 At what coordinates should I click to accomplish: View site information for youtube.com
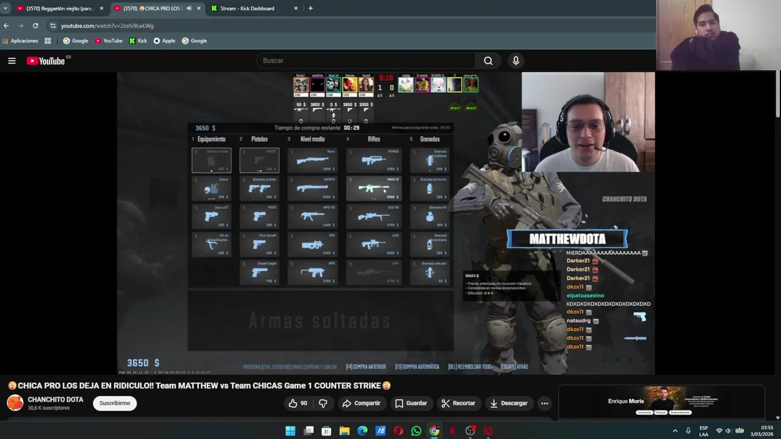[53, 26]
